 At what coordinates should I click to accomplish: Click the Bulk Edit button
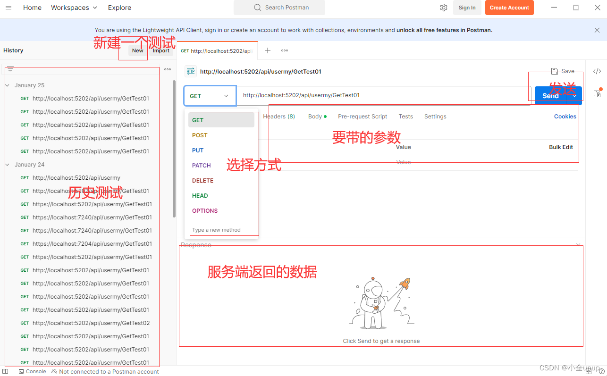[x=561, y=147]
